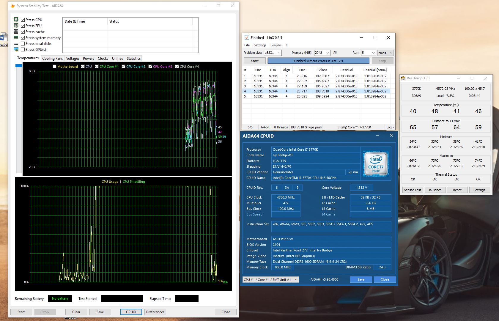Open RealTemp Settings
This screenshot has height=321, width=499.
point(479,190)
